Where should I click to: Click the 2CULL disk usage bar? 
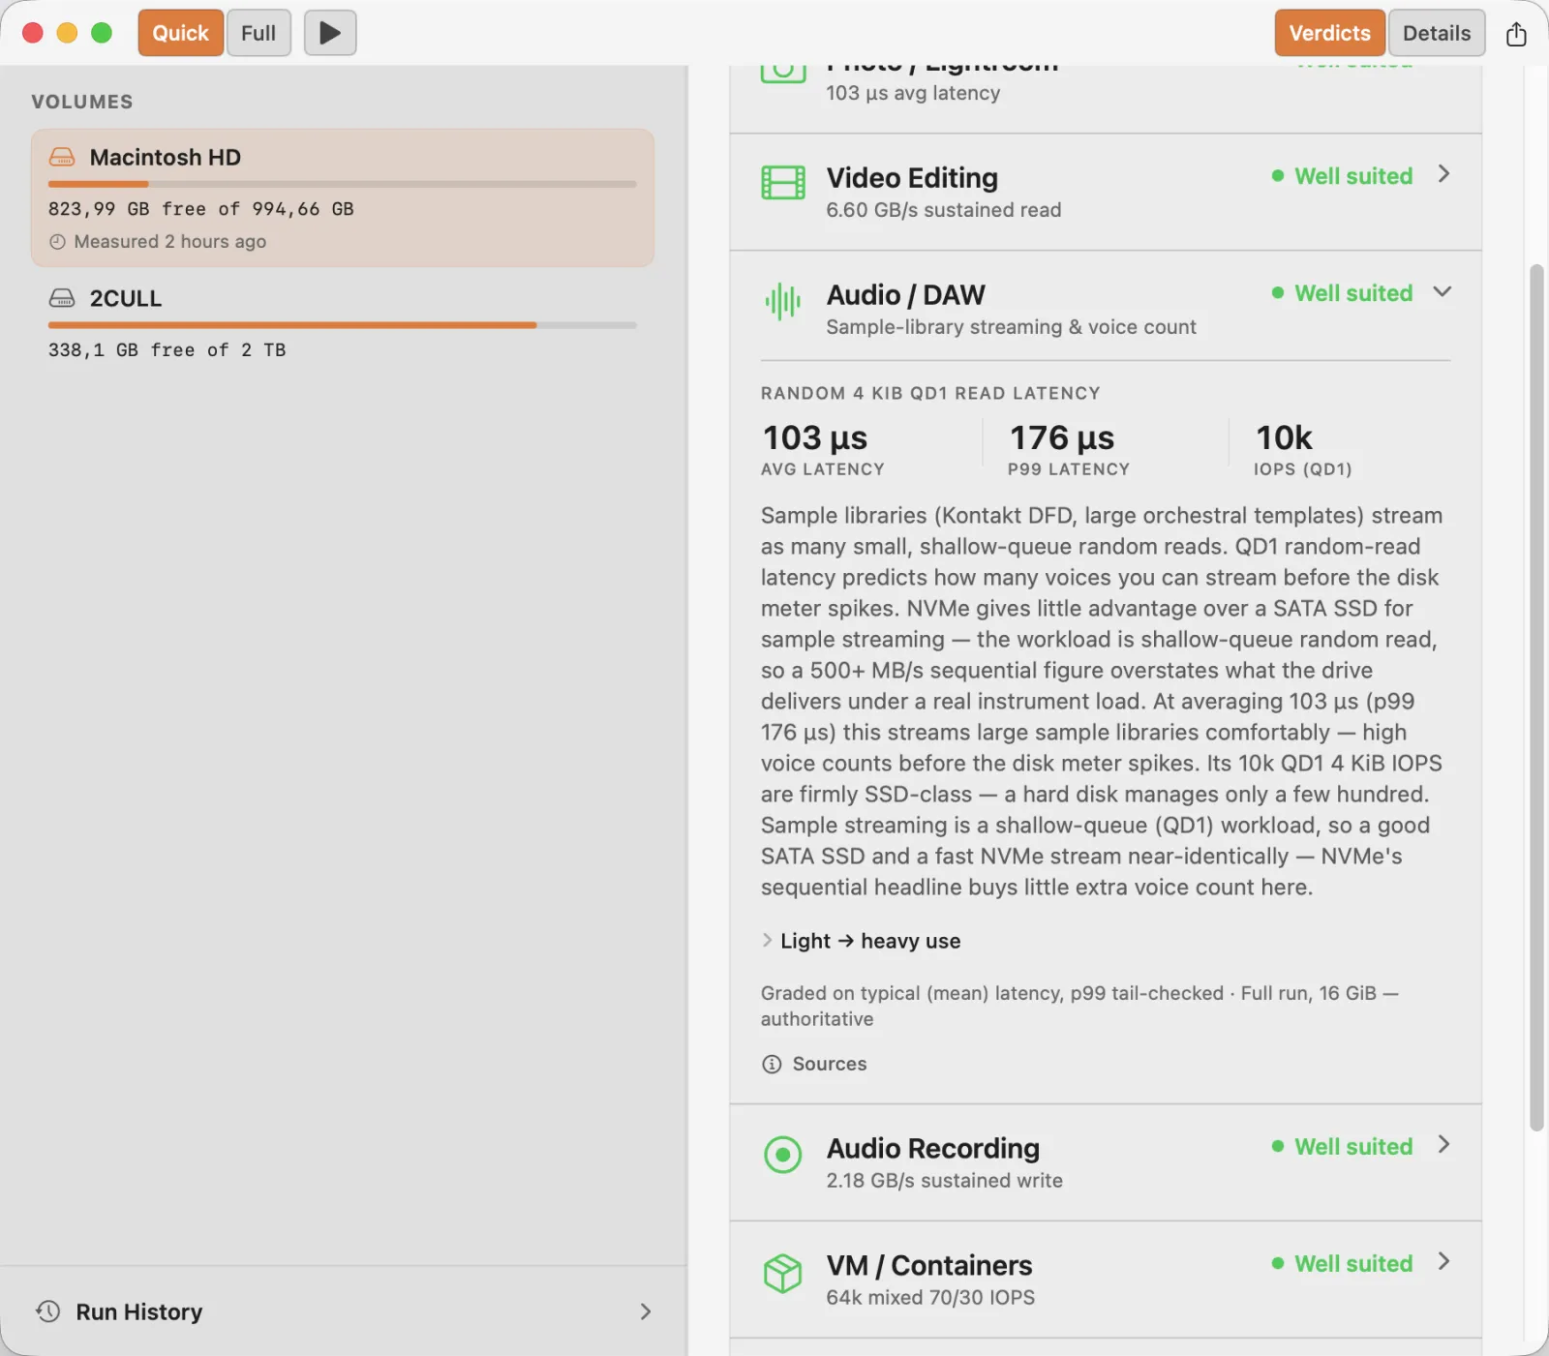pyautogui.click(x=343, y=325)
